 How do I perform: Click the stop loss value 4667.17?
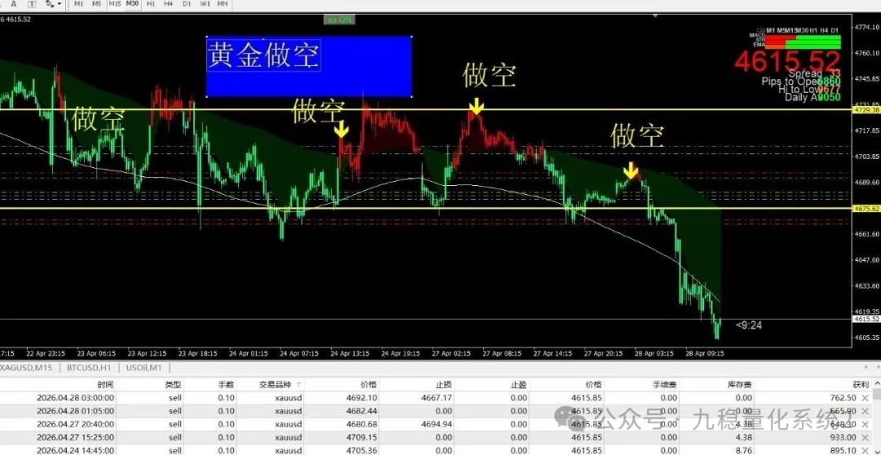click(x=436, y=398)
